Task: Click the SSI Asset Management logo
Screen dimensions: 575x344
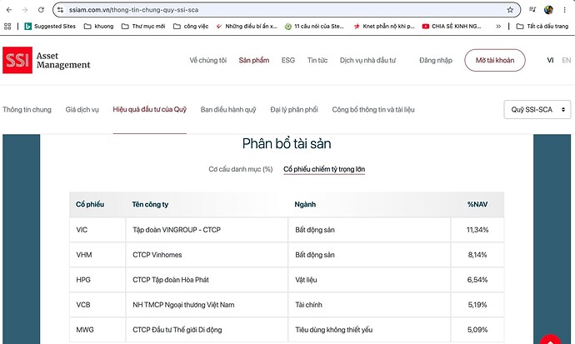Action: 47,60
